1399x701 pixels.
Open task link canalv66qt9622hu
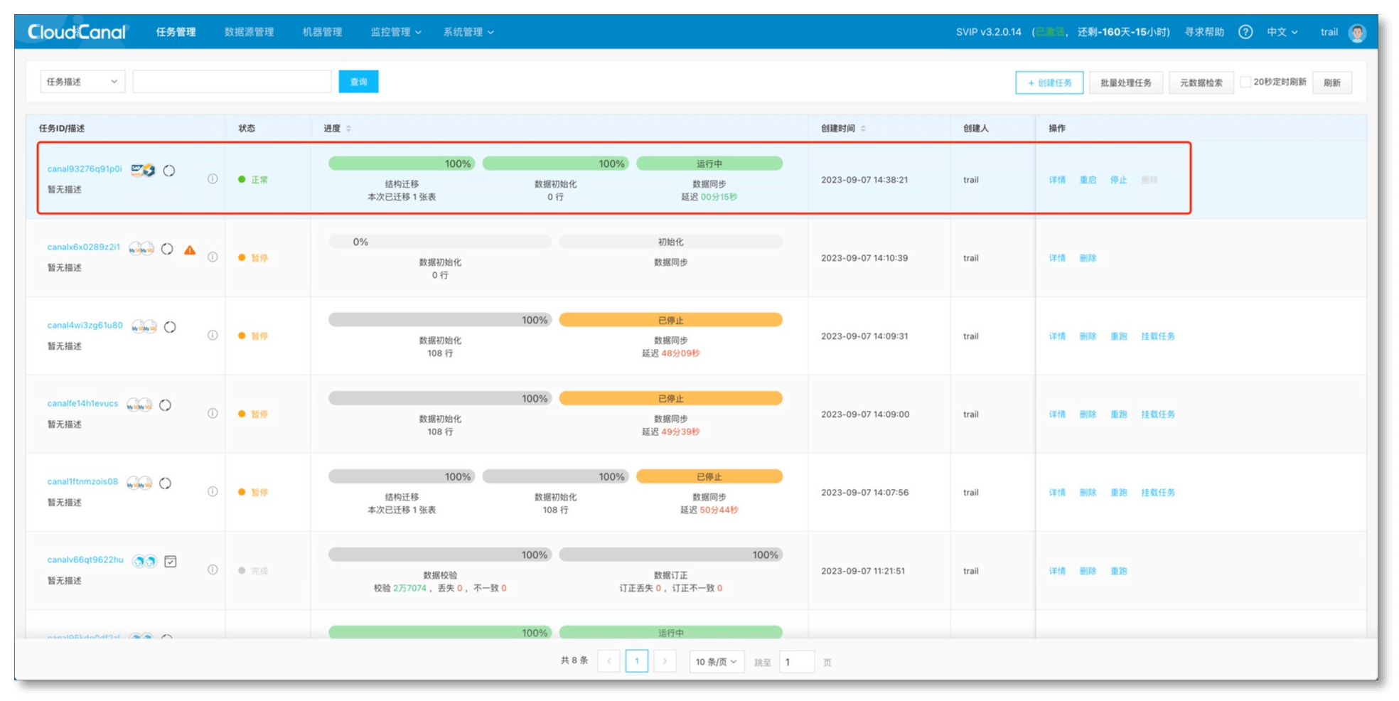coord(85,560)
